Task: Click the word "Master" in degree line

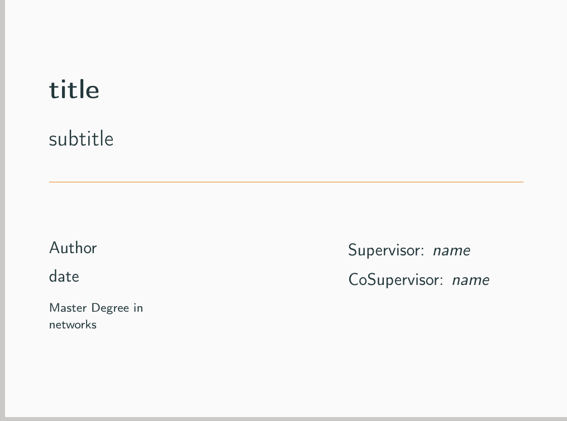Action: click(68, 308)
